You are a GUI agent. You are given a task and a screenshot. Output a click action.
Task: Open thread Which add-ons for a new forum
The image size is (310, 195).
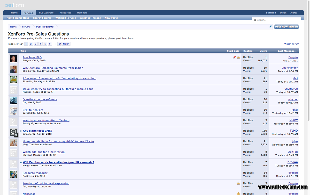coord(44,152)
